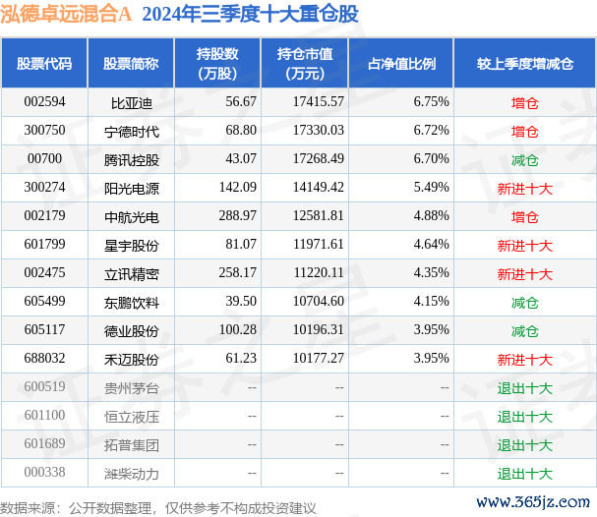
Task: Click stock name 禾迈股份
Action: [132, 360]
